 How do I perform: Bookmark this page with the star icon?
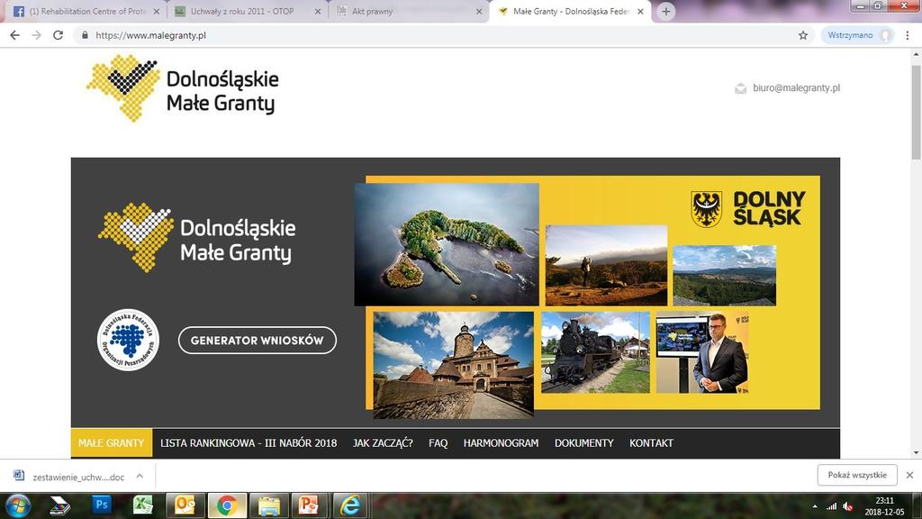[802, 35]
